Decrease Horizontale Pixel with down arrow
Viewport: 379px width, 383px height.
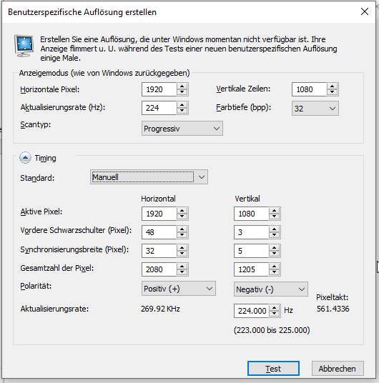(182, 92)
